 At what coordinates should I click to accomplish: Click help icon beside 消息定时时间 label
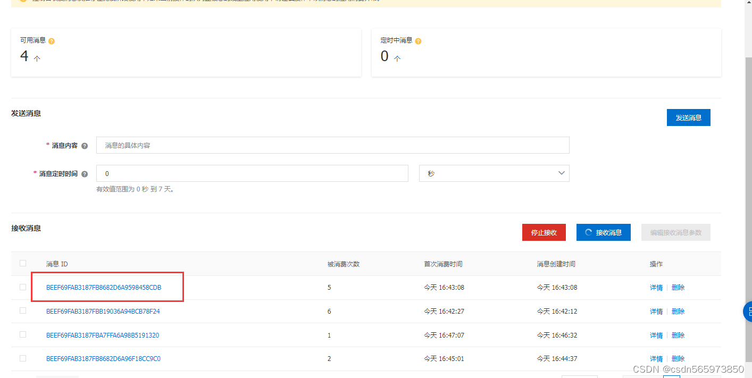point(85,174)
